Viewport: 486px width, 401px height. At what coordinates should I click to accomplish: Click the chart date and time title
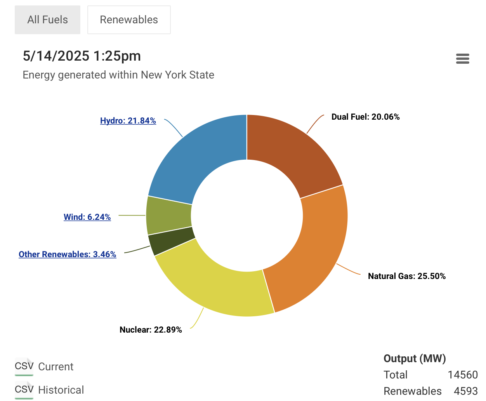(x=82, y=56)
